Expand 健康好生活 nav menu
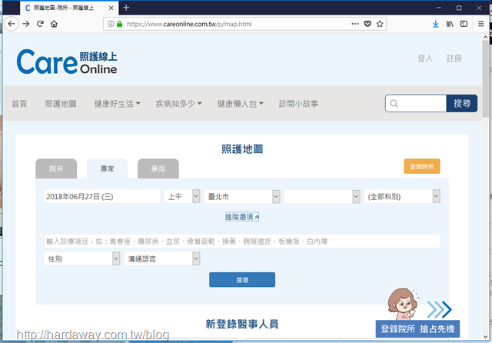Viewport: 492px width, 343px height. click(x=117, y=104)
